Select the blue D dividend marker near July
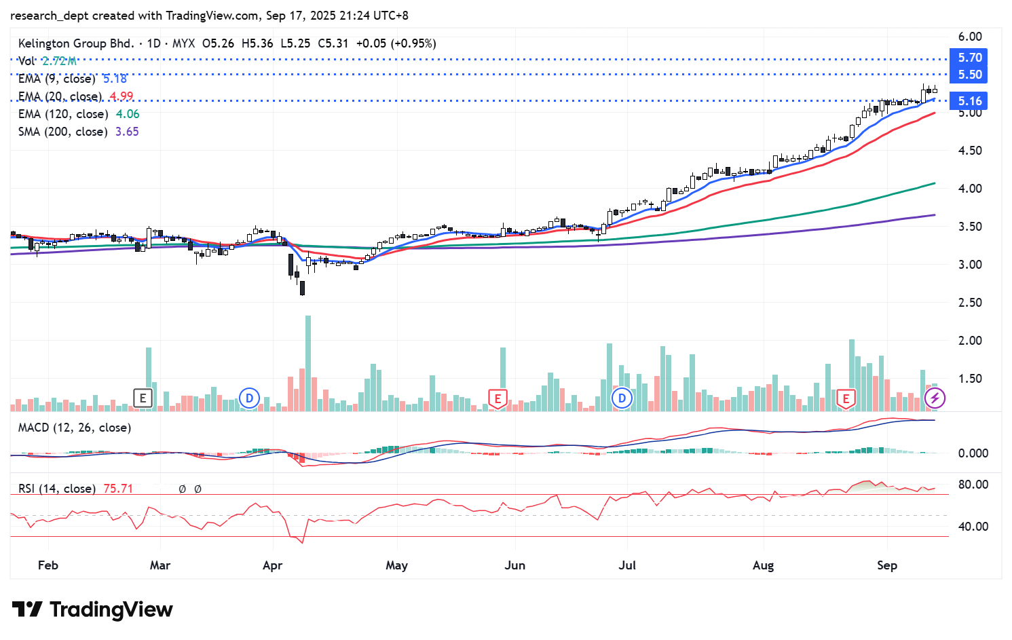Viewport: 1012px width, 640px height. point(622,398)
